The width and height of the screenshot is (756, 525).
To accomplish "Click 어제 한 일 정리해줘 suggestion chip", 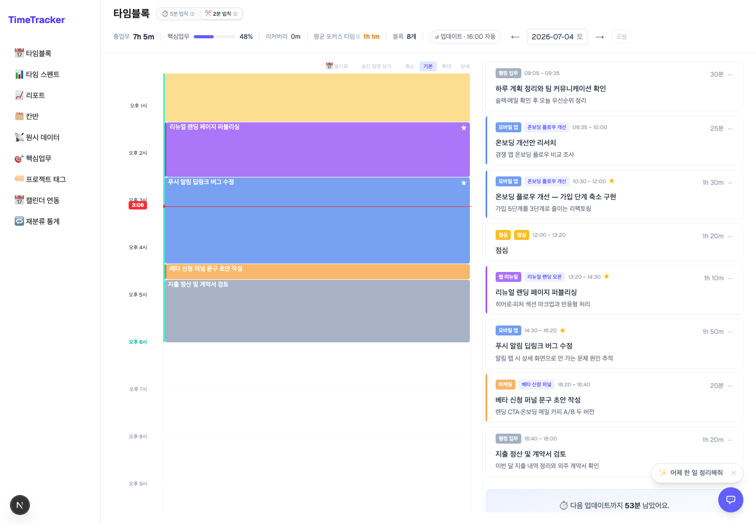I will click(691, 472).
